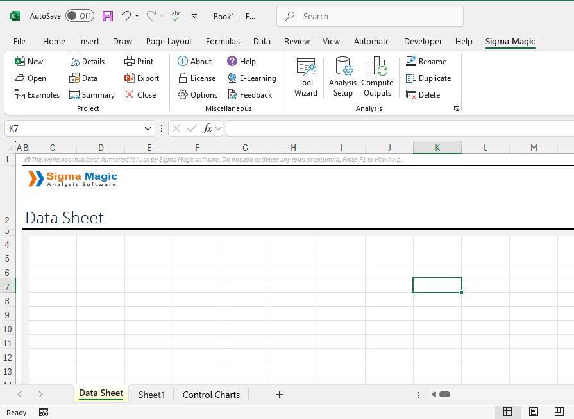Open the Tool Wizard
The width and height of the screenshot is (574, 419).
(x=306, y=76)
